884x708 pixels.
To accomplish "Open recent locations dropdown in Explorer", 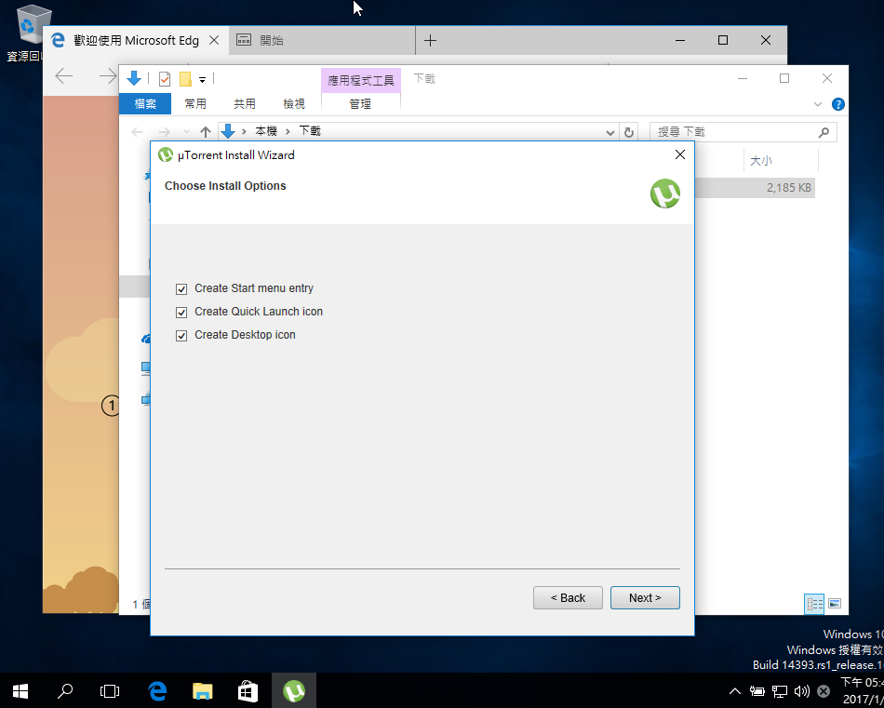I will (187, 132).
